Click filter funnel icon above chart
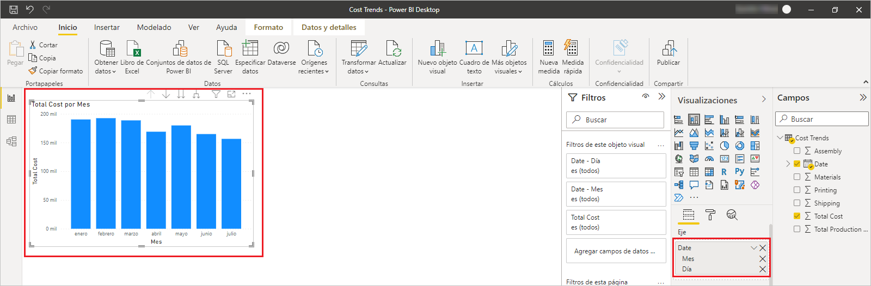 (x=216, y=94)
